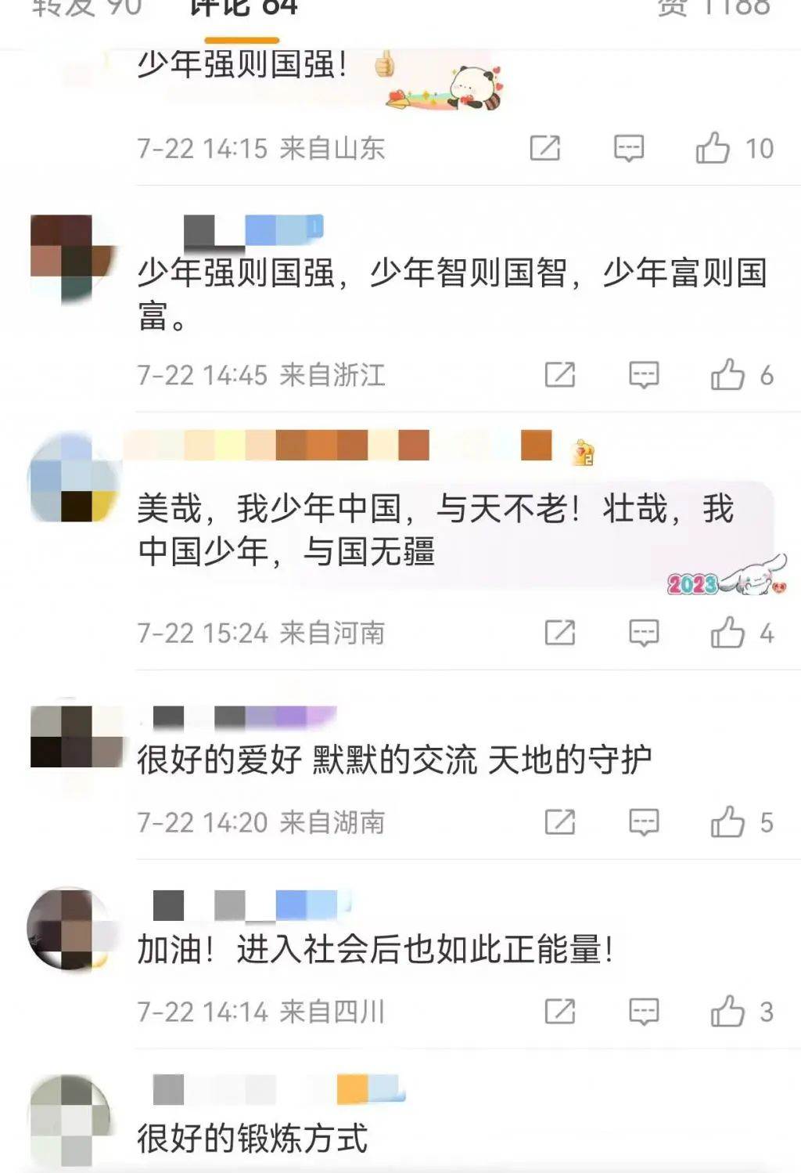Image resolution: width=801 pixels, height=1173 pixels.
Task: Reply to the 河南 comment
Action: [x=644, y=633]
